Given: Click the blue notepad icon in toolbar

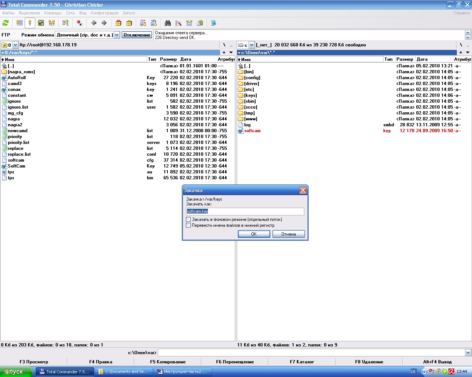Looking at the screenshot, I should coord(214,23).
